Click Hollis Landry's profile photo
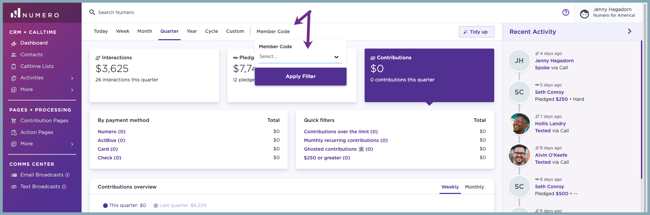650x215 pixels. (519, 124)
